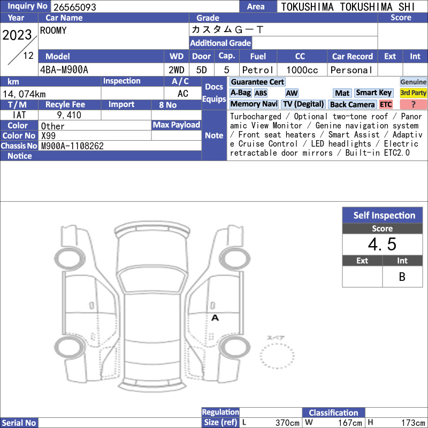Toggle the TV (Degital) badge

[x=303, y=104]
